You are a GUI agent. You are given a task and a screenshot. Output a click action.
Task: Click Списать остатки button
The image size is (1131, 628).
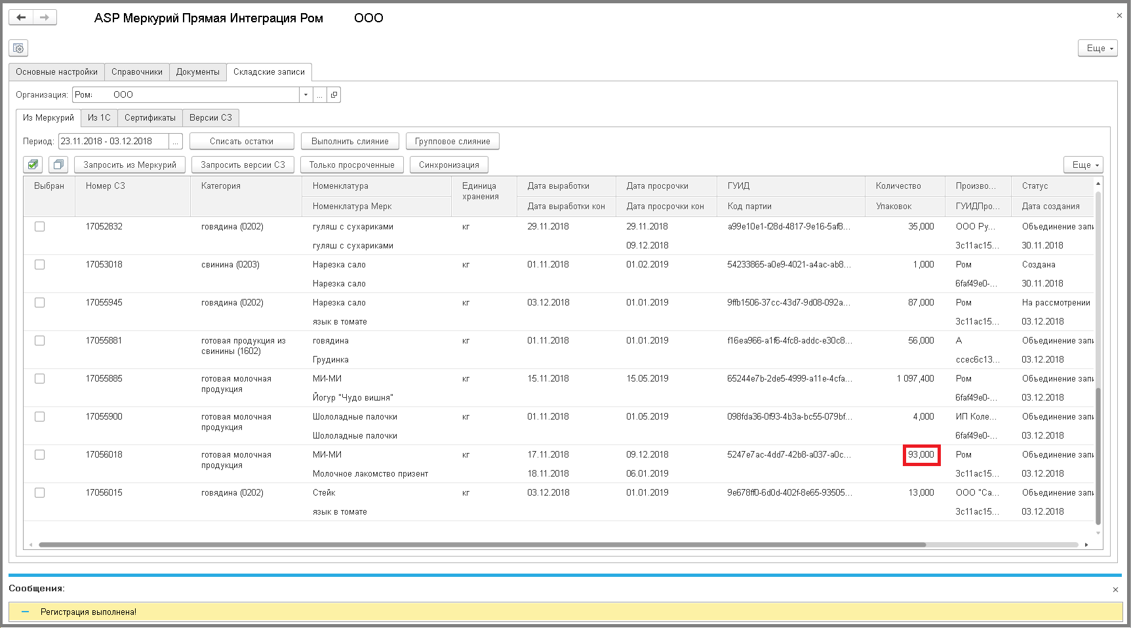coord(242,141)
